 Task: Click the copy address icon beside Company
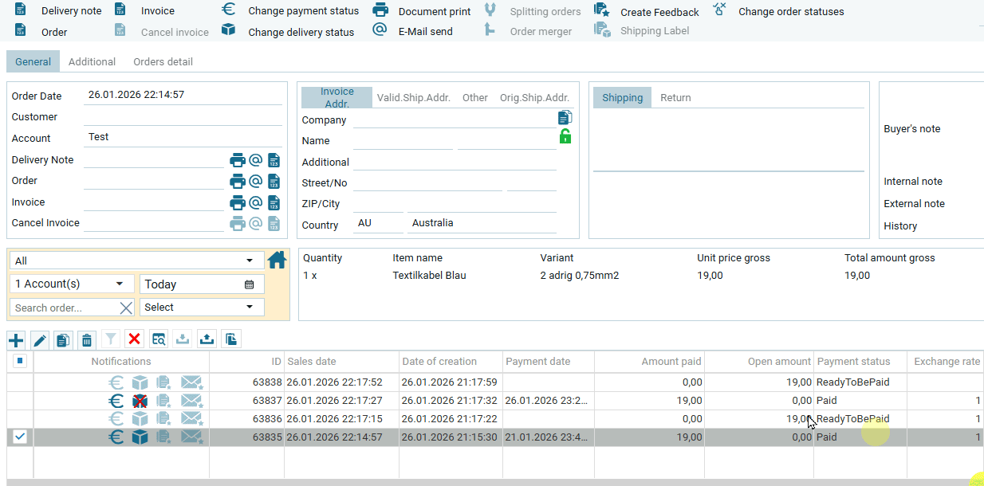pyautogui.click(x=565, y=118)
